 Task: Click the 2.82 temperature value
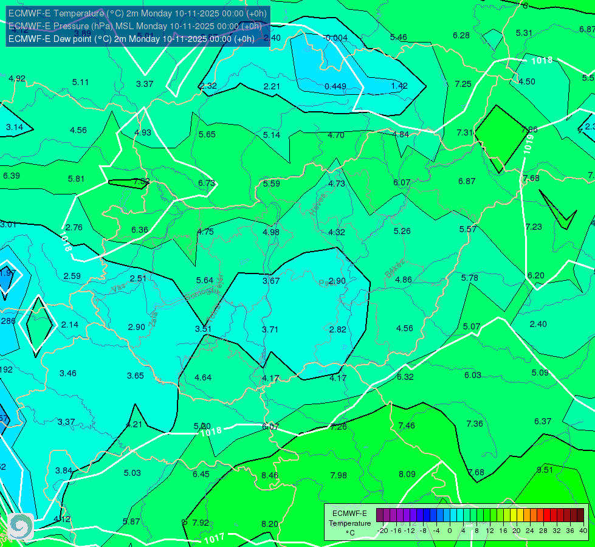[x=338, y=329]
